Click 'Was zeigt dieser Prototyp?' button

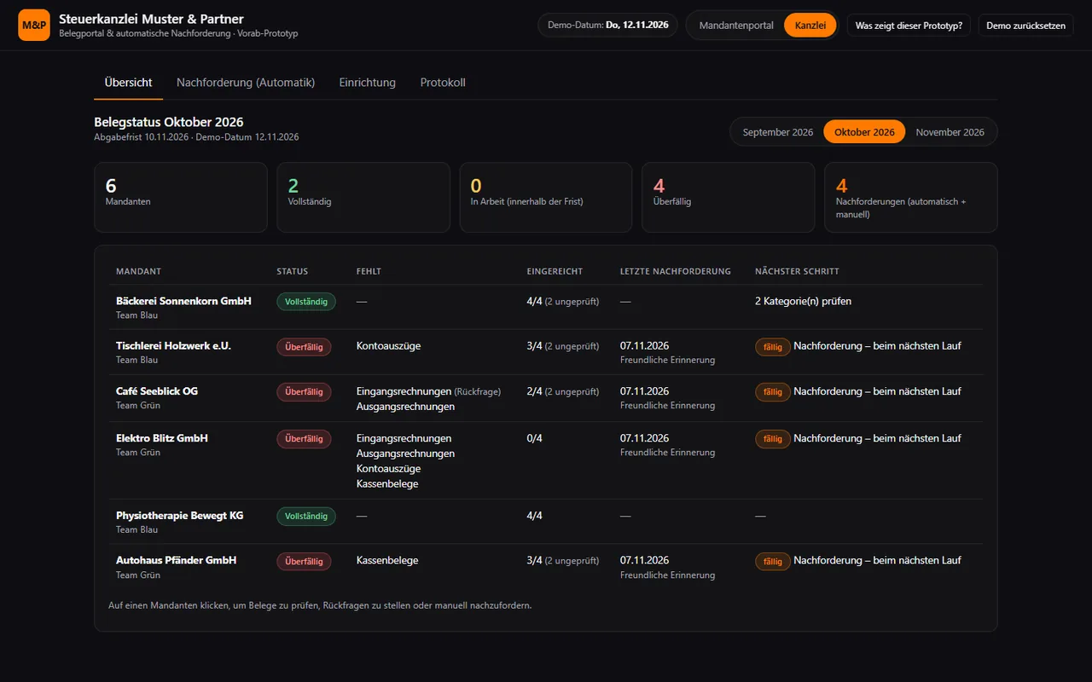point(909,26)
